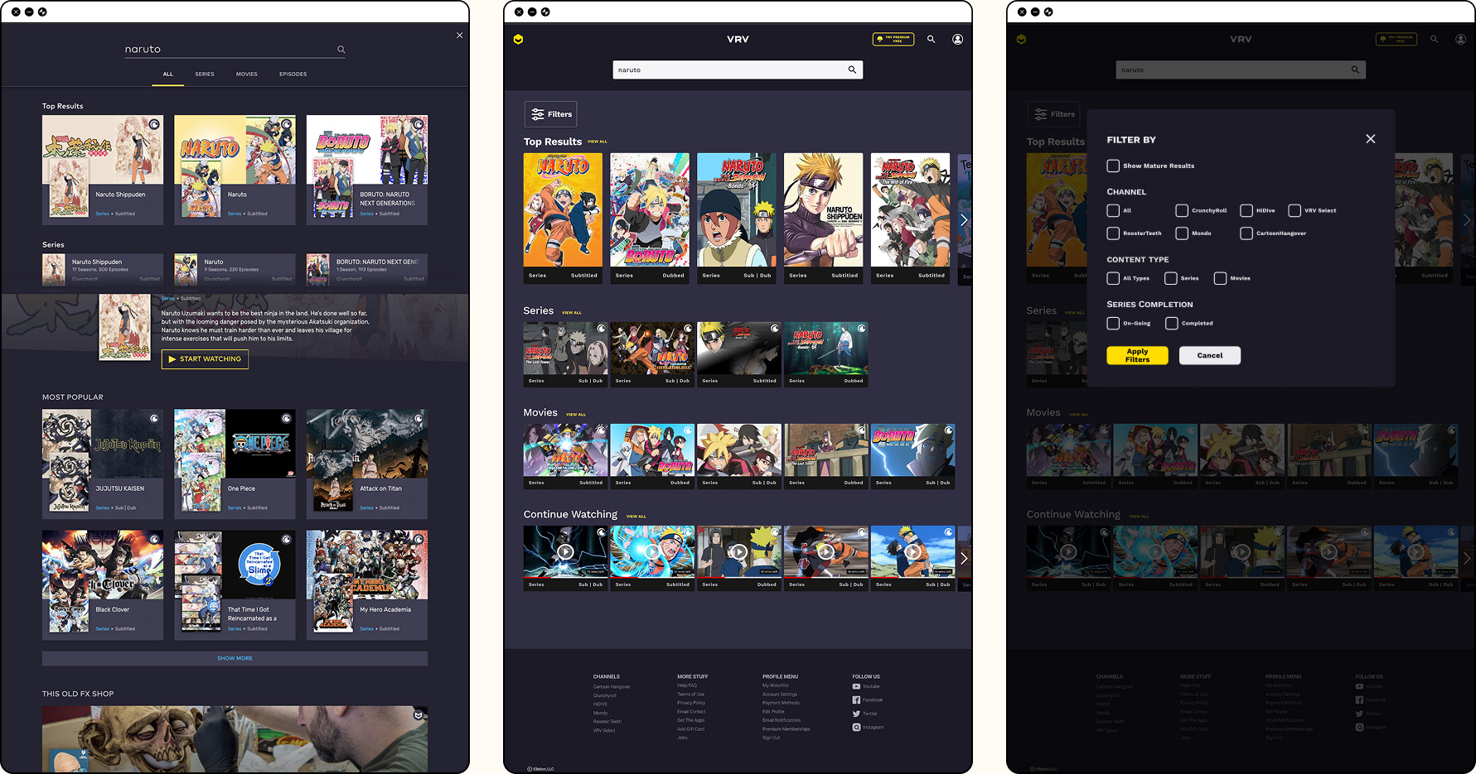Close the left search overlay with the X
The image size is (1476, 774).
pos(459,36)
